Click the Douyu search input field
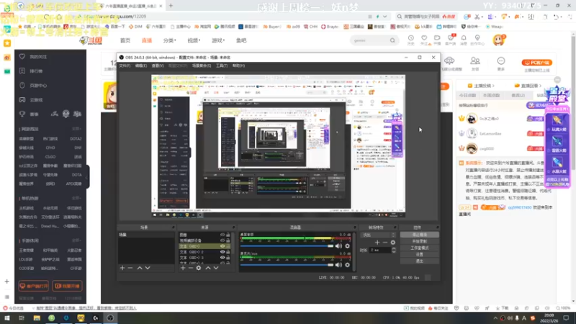Image resolution: width=576 pixels, height=324 pixels. 369,40
